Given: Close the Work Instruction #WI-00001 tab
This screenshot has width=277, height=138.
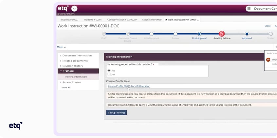Looking at the screenshot, I should pyautogui.click(x=166, y=20).
